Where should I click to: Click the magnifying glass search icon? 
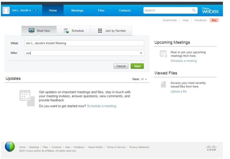194,10
